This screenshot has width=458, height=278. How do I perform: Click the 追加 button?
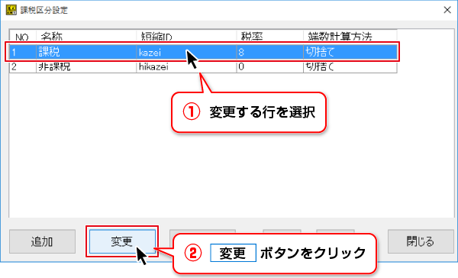pos(42,241)
